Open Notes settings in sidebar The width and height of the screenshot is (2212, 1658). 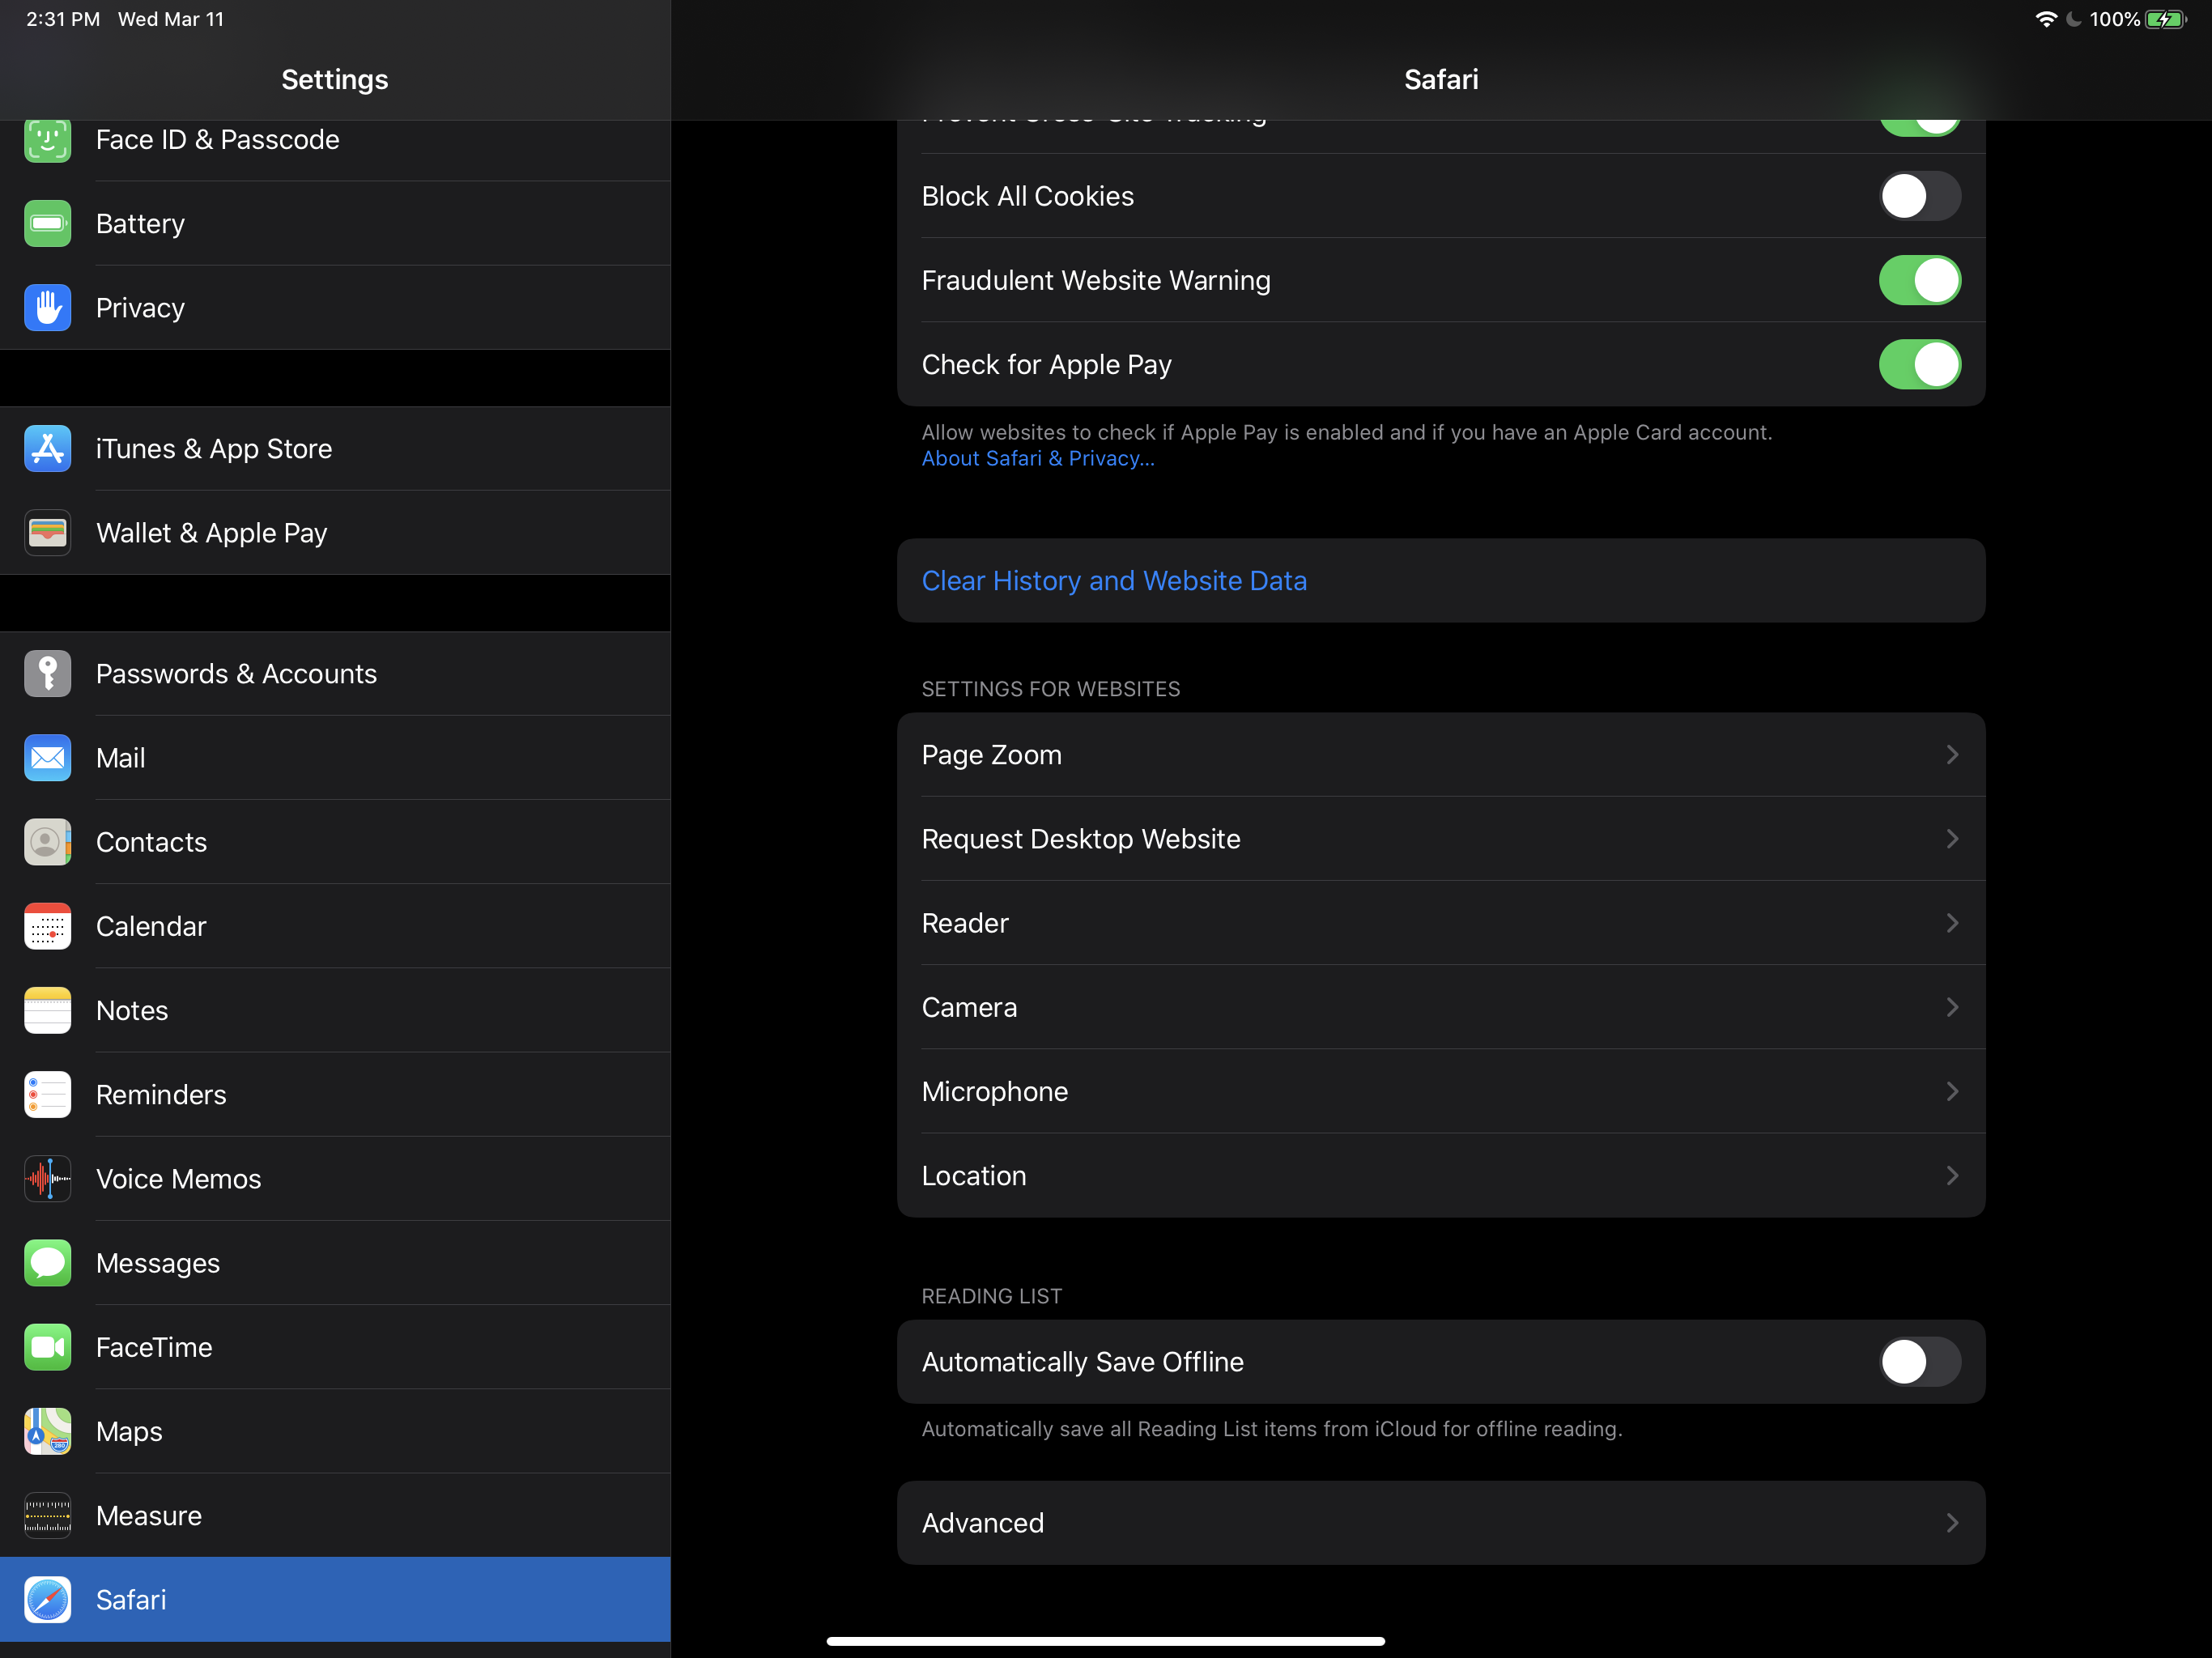click(x=335, y=1010)
